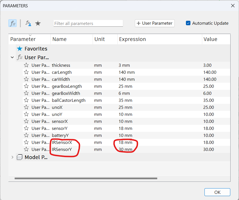Click the horizontal scrollbar at bottom

86,178
